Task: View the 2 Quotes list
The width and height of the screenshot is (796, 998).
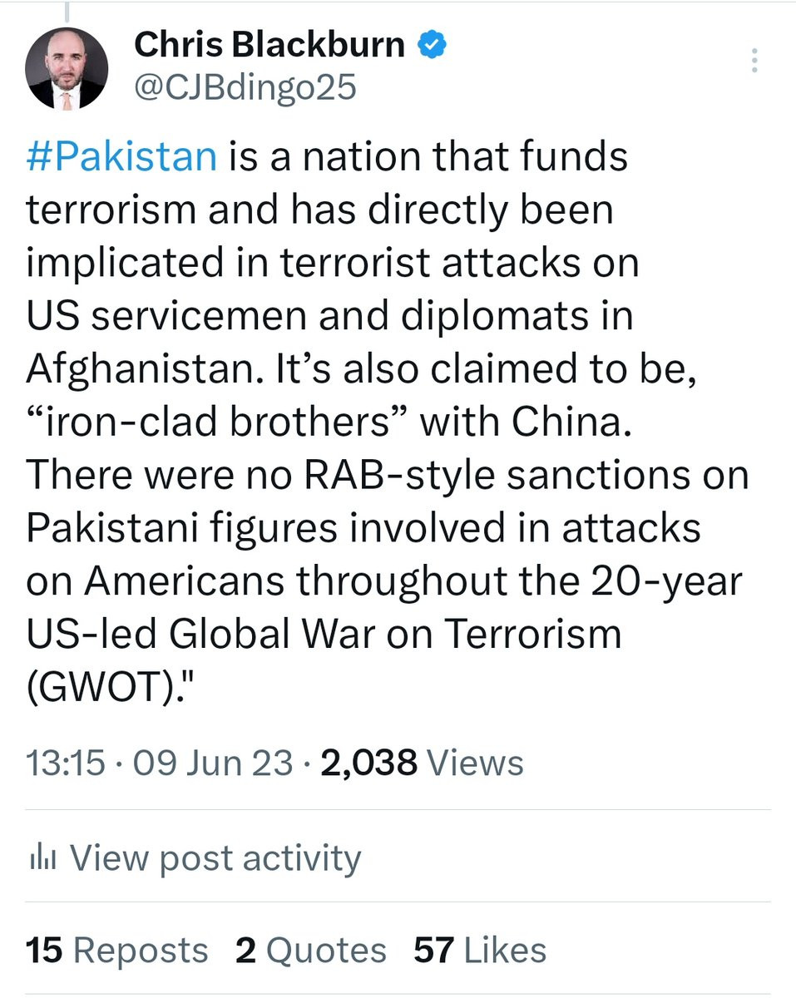Action: pyautogui.click(x=310, y=950)
